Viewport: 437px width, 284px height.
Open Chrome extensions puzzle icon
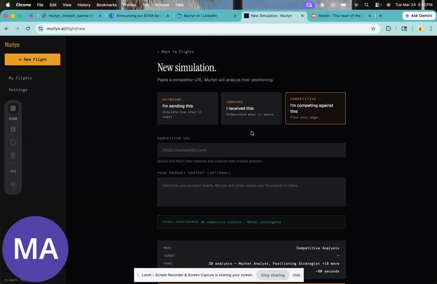coord(388,28)
